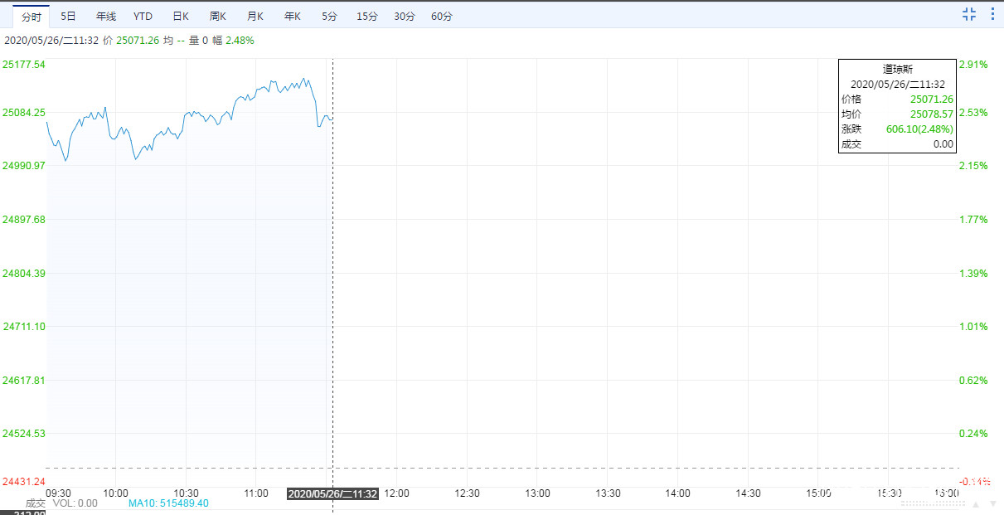Viewport: 1004px width, 515px height.
Task: Click the MA10 indicator label
Action: tap(168, 503)
